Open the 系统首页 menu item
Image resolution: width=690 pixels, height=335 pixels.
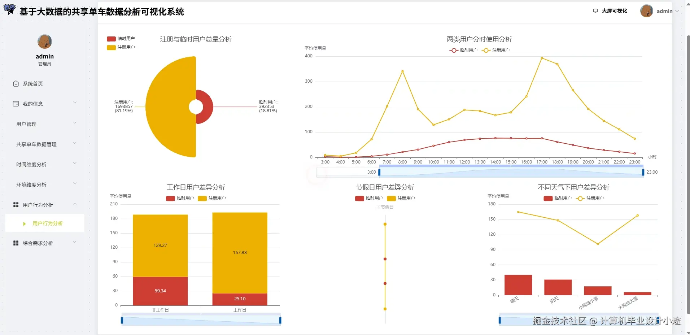coord(33,83)
